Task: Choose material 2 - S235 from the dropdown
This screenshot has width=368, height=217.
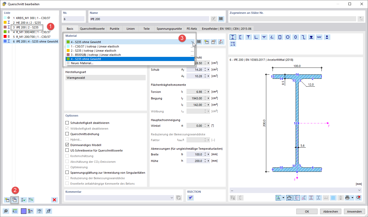Action: point(130,51)
